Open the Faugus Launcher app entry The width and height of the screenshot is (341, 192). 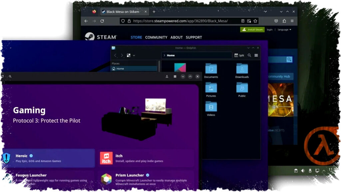pyautogui.click(x=48, y=179)
